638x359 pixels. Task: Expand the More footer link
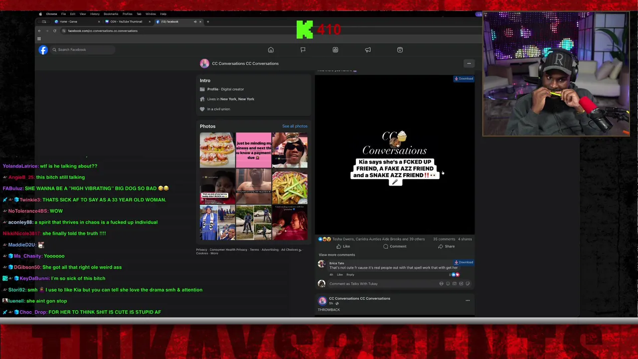[214, 253]
